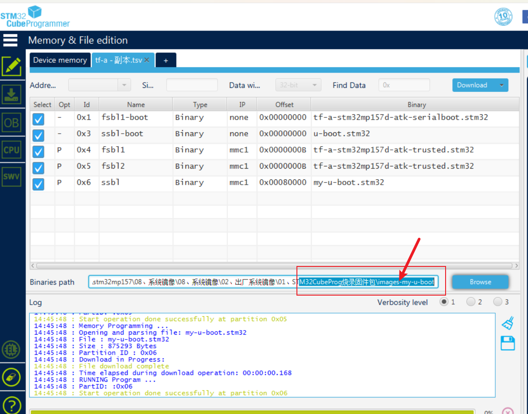Screen dimensions: 528x414
Task: Switch to Device memory tab
Action: (60, 60)
